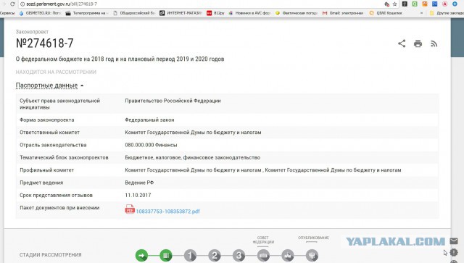Viewport: 464px width, 263px height.
Task: Open the ИНТЕРНЕТ-МАГАЗИН bookmark
Action: coord(181,13)
